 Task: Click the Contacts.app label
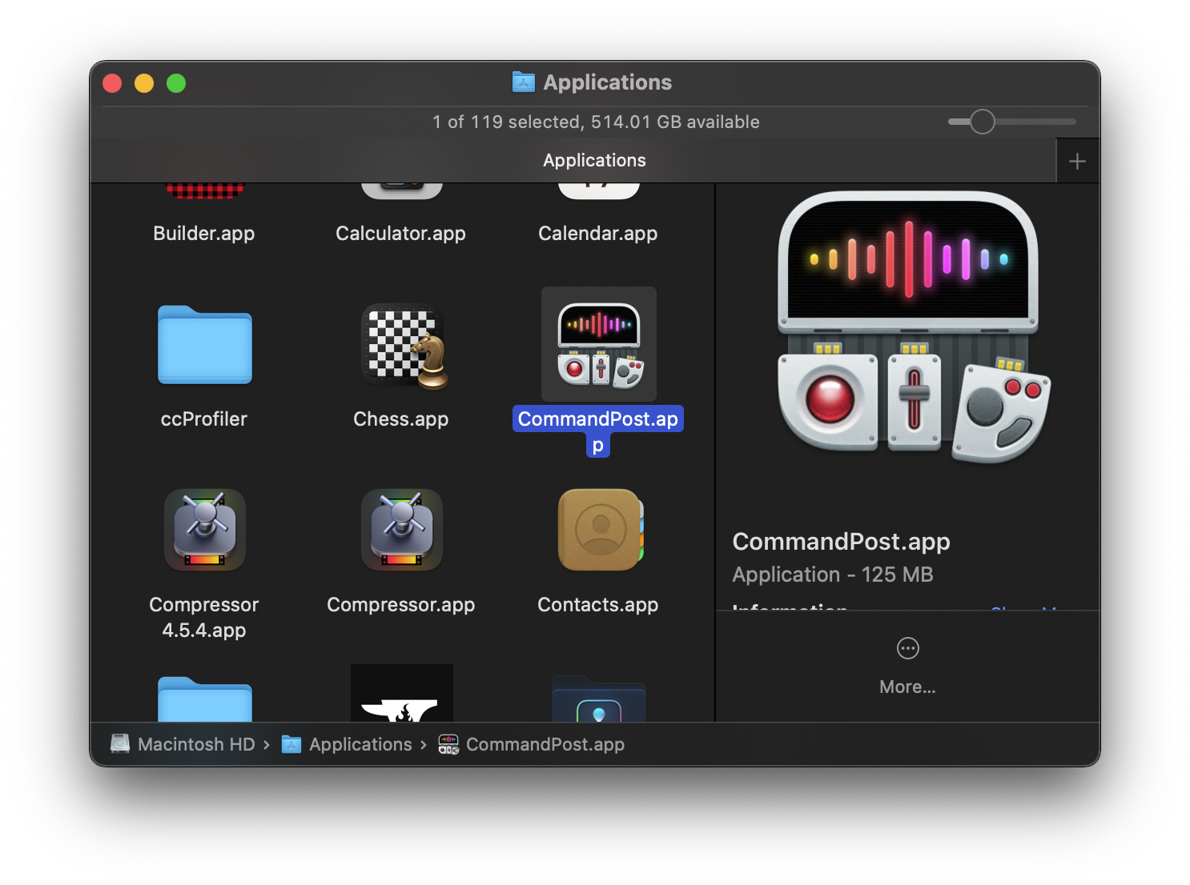point(597,604)
